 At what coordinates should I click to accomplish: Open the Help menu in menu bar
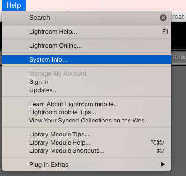coord(14,5)
